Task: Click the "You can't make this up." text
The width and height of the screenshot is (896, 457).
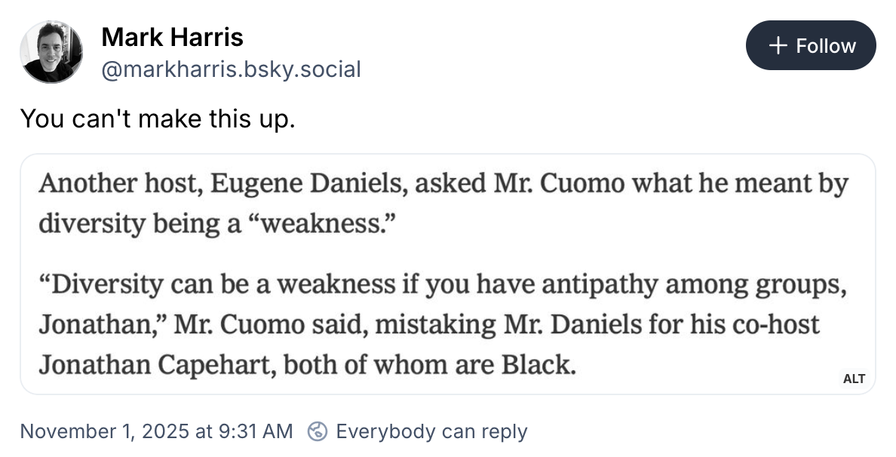Action: click(157, 118)
